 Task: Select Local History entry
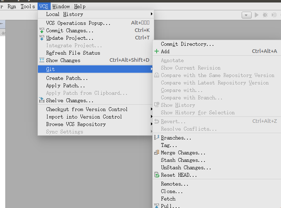(x=96, y=14)
